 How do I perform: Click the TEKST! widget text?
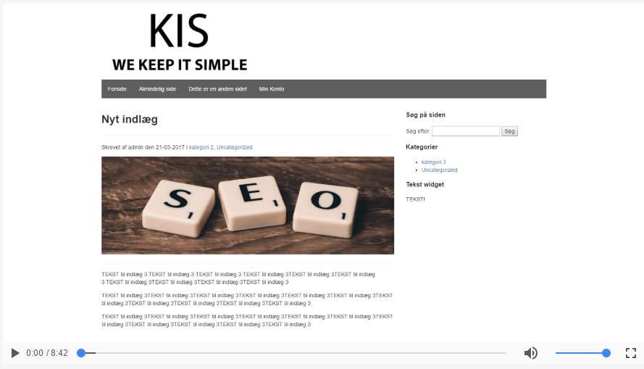coord(415,199)
